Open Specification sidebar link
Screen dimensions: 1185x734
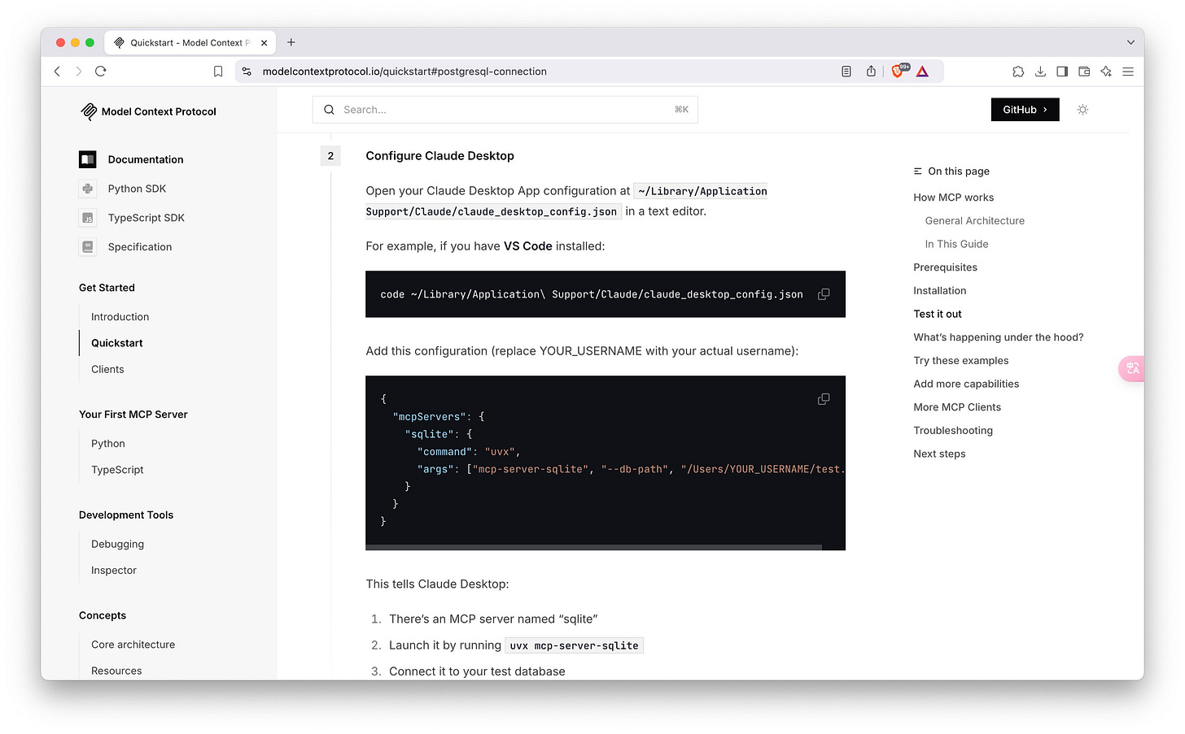140,247
